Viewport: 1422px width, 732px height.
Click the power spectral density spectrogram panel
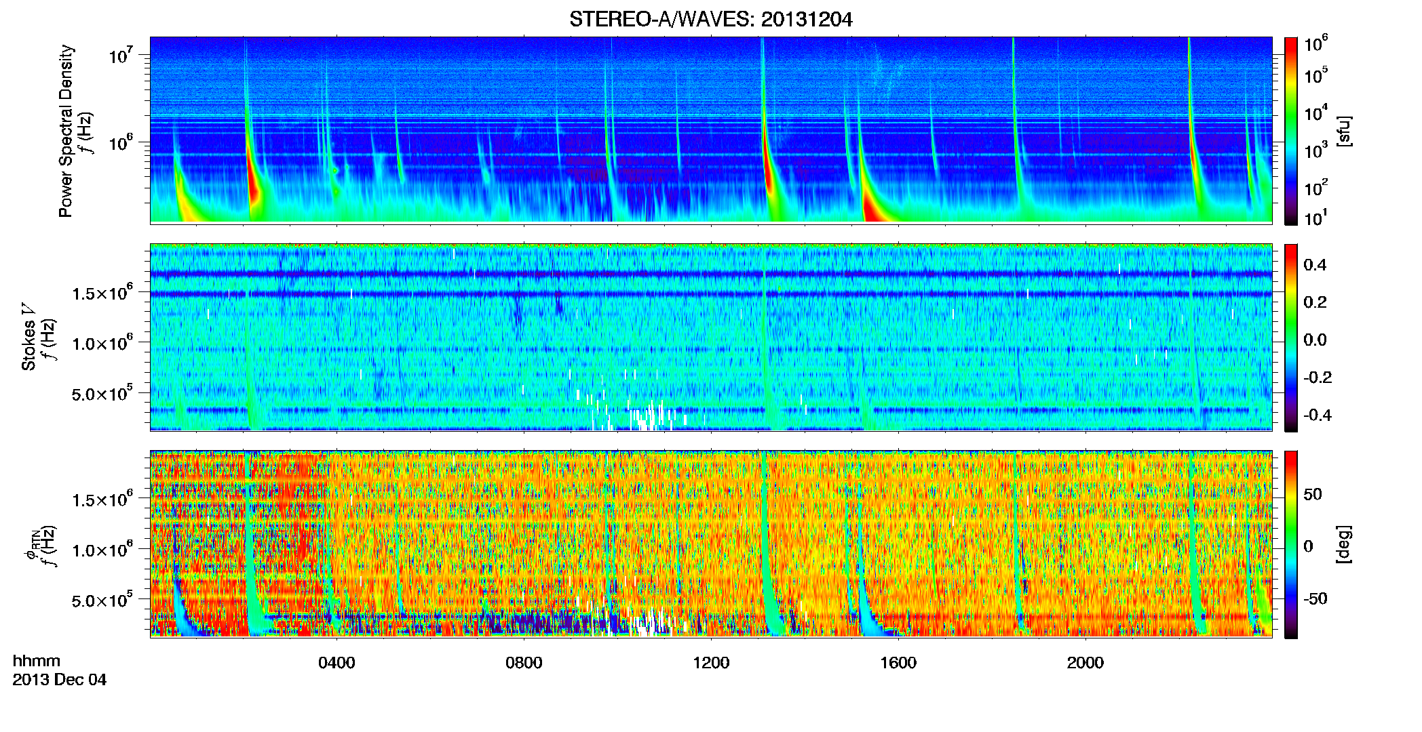click(x=711, y=130)
